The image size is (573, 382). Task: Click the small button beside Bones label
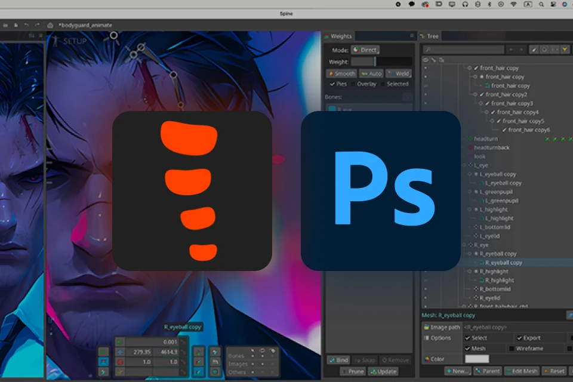point(408,97)
